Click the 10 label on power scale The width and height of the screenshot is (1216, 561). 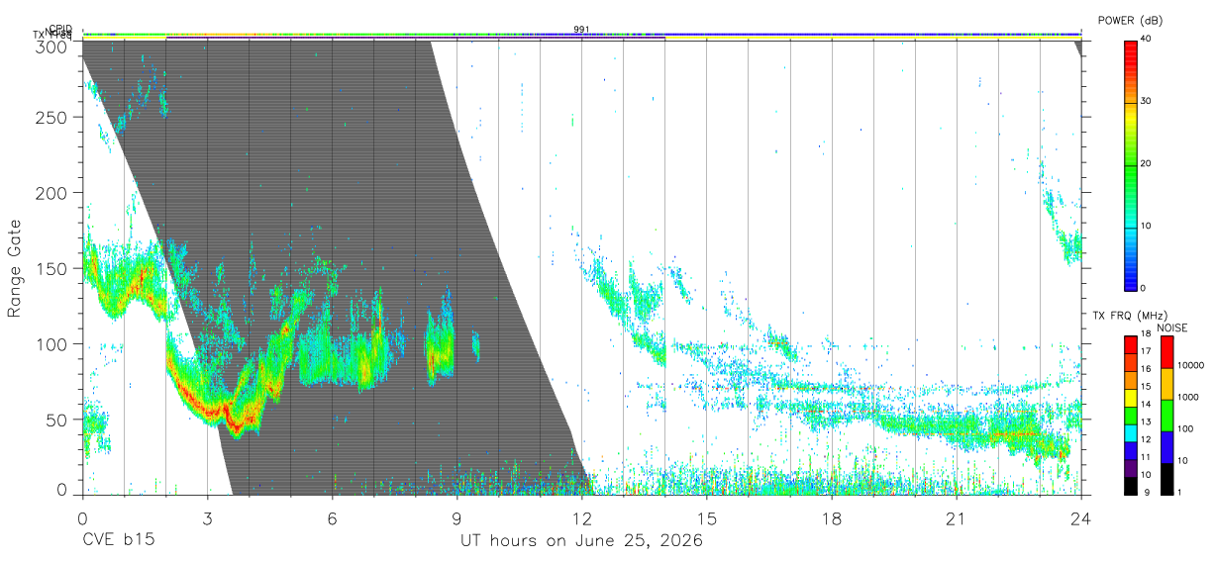[1146, 226]
